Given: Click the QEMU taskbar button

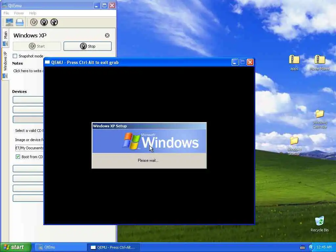Looking at the screenshot, I should pos(114,247).
